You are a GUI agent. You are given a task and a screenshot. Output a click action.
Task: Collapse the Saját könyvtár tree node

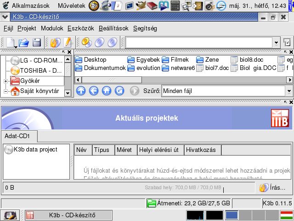point(6,91)
